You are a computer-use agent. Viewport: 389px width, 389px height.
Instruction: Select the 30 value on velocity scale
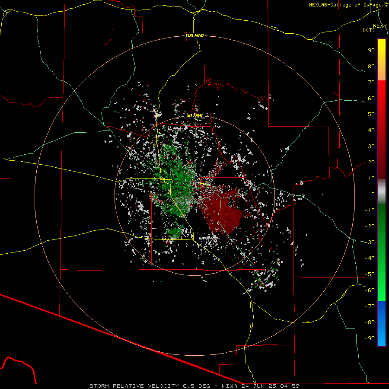tap(371, 147)
